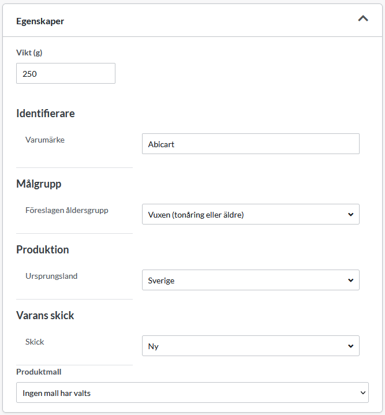
Task: Click the Ursprungsland label
Action: coord(51,276)
